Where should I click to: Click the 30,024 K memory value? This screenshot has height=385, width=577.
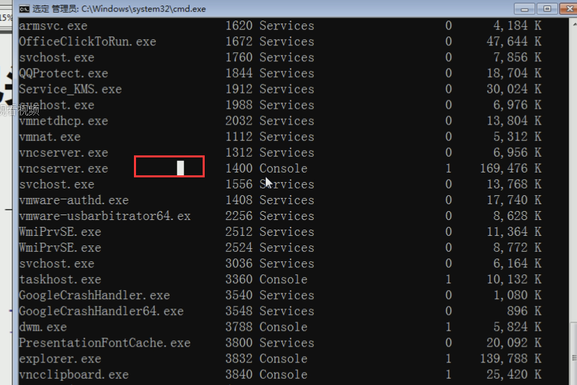pyautogui.click(x=514, y=89)
